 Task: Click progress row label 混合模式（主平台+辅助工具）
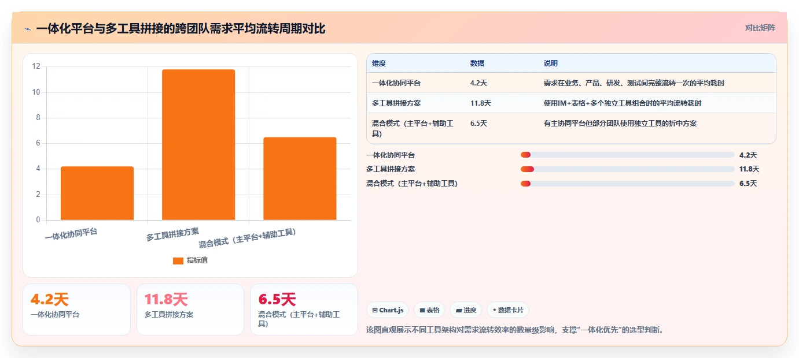tap(412, 184)
